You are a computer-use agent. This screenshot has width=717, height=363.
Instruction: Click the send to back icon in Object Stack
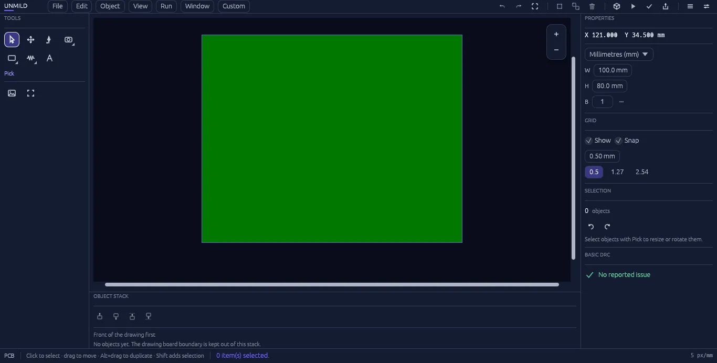(149, 316)
